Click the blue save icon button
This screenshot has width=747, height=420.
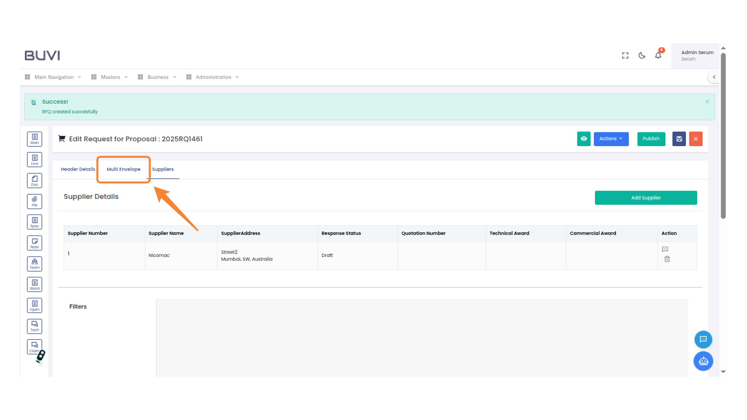679,139
